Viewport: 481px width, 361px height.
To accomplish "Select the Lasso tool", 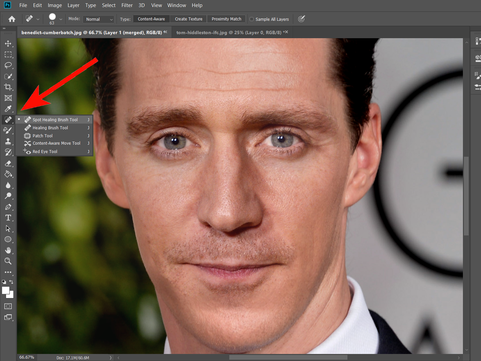I will pos(8,65).
